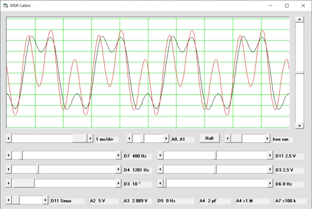Click the Halt button

coord(209,138)
